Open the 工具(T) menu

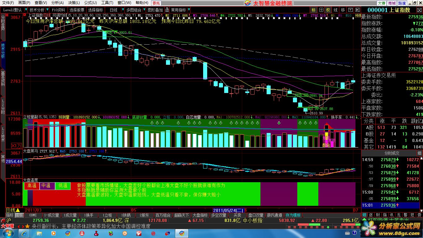click(x=107, y=3)
